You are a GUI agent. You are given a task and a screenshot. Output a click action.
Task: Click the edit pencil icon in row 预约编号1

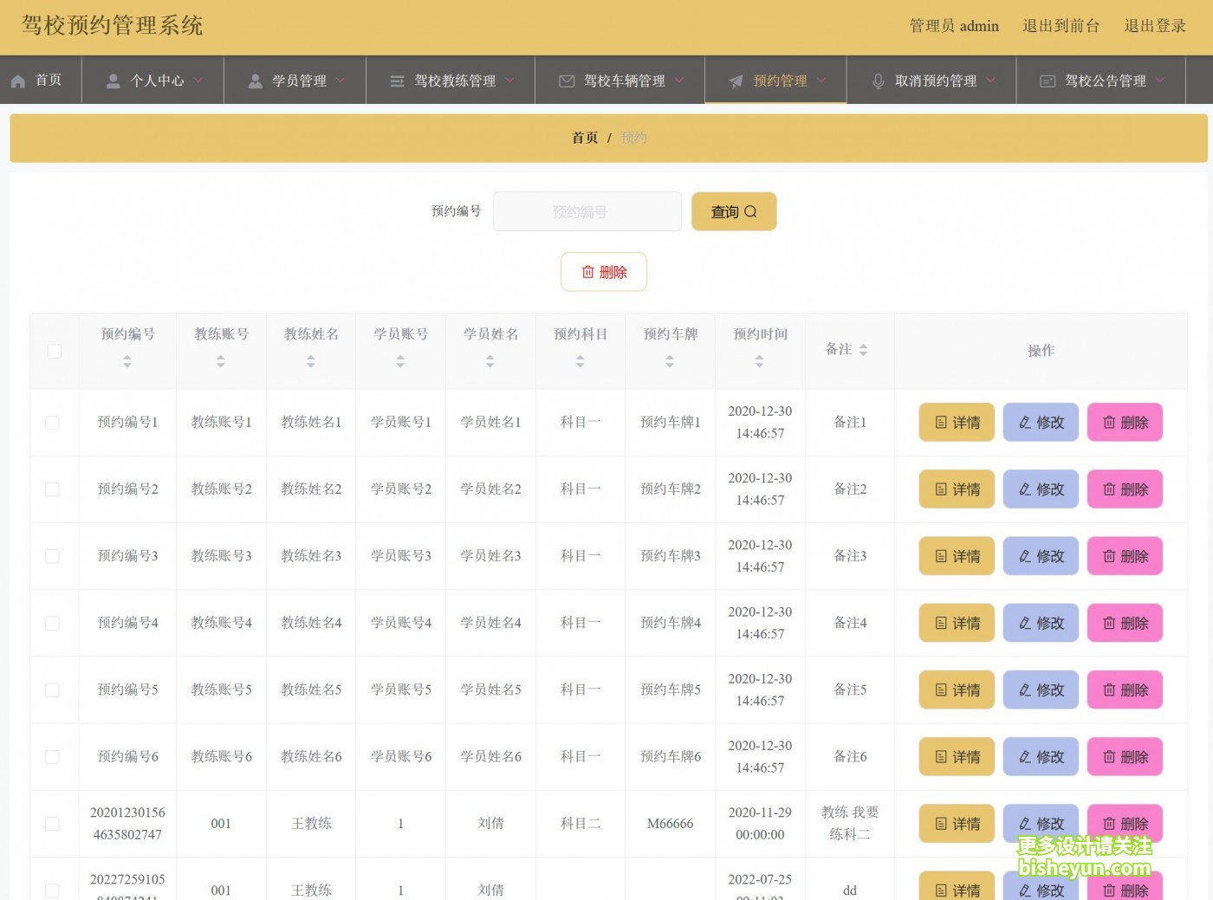tap(1025, 423)
